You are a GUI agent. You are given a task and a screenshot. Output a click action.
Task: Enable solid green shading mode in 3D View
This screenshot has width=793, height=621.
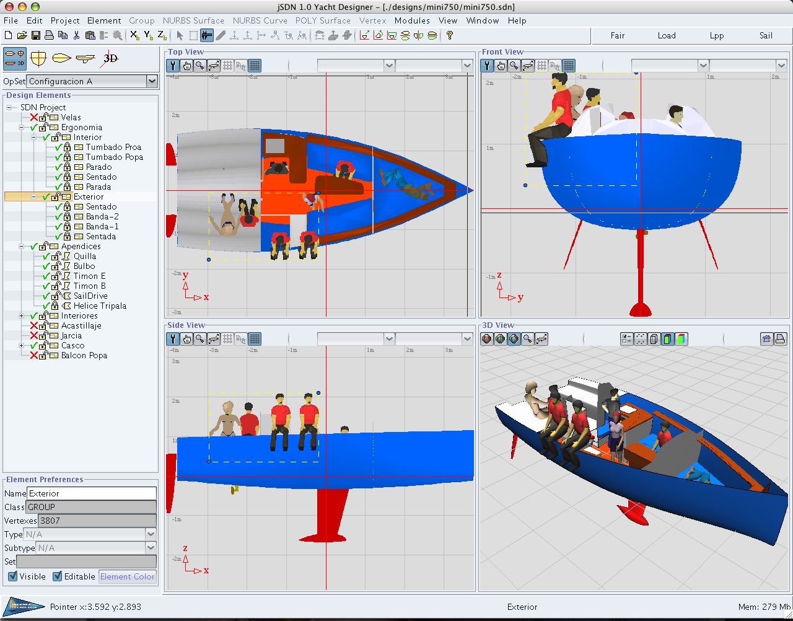667,338
